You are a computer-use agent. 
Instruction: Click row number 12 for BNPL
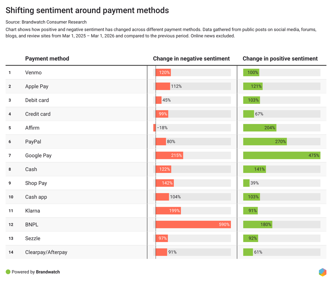coord(11,225)
